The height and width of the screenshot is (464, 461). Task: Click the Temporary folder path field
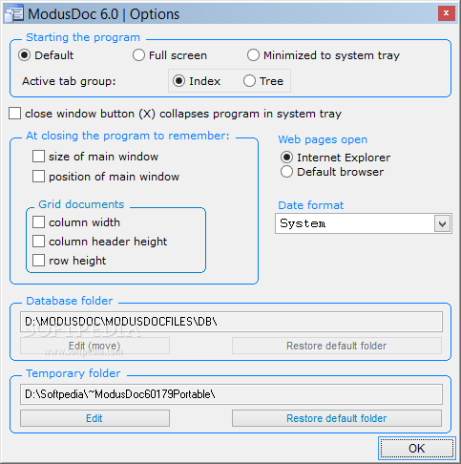pos(231,394)
